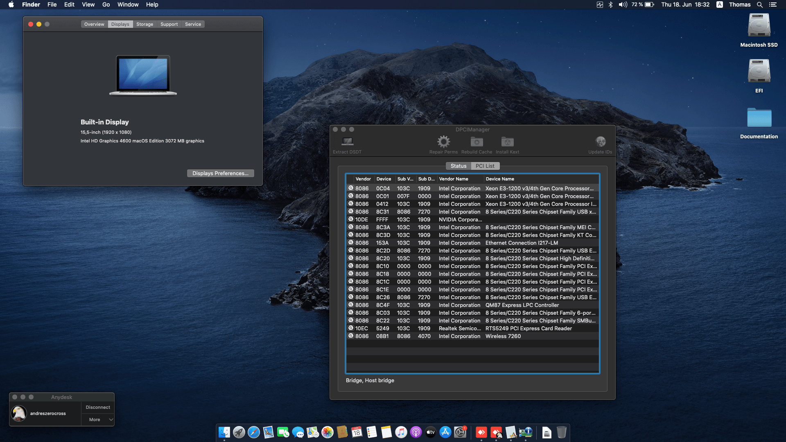The width and height of the screenshot is (786, 442).
Task: Run Repair Perms gear tool
Action: [443, 145]
